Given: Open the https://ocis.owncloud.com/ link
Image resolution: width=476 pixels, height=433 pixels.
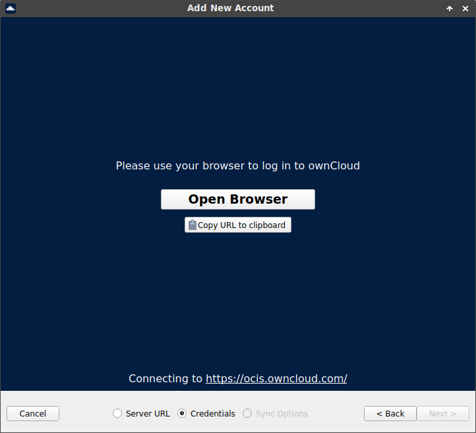Looking at the screenshot, I should [276, 378].
